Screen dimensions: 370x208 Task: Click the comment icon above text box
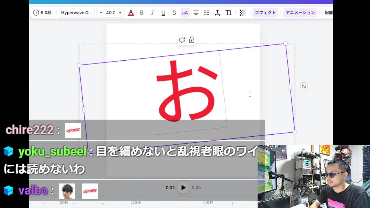(182, 40)
